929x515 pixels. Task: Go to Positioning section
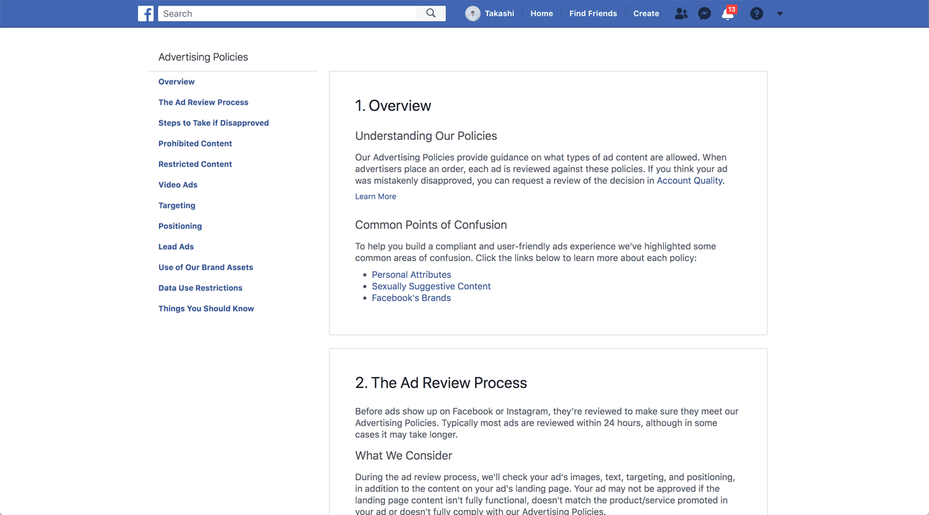[x=180, y=226]
